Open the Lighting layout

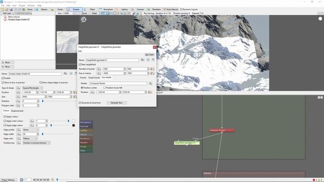click(x=123, y=10)
